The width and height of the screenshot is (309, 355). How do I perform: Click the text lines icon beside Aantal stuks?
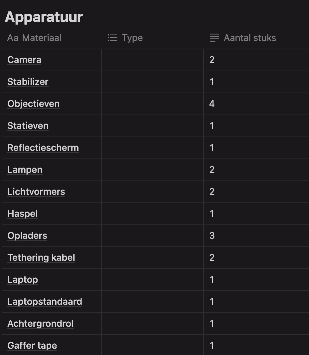[x=214, y=38]
